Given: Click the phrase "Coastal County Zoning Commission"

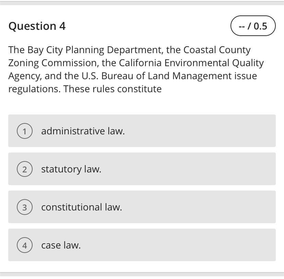Looking at the screenshot, I should pyautogui.click(x=130, y=56).
